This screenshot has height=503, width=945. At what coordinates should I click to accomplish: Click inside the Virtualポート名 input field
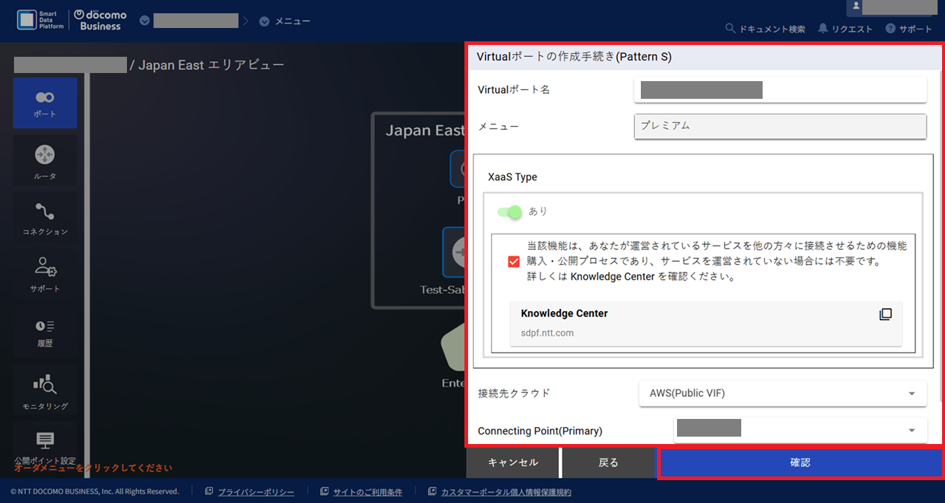coord(780,89)
